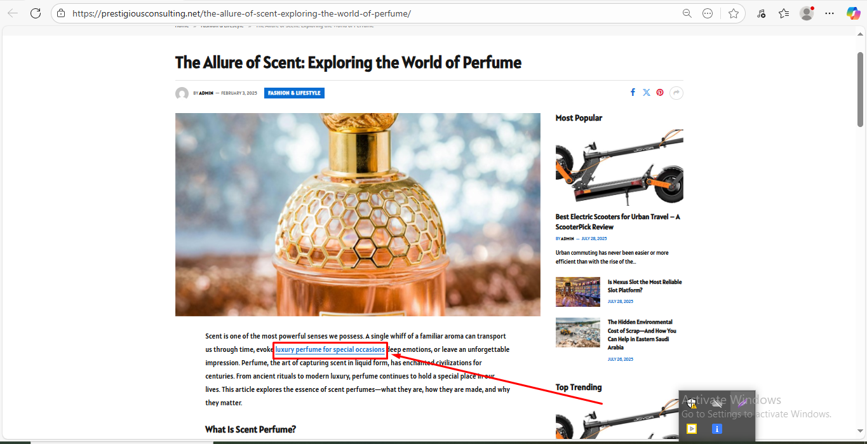Click the browser refresh button

(x=36, y=13)
